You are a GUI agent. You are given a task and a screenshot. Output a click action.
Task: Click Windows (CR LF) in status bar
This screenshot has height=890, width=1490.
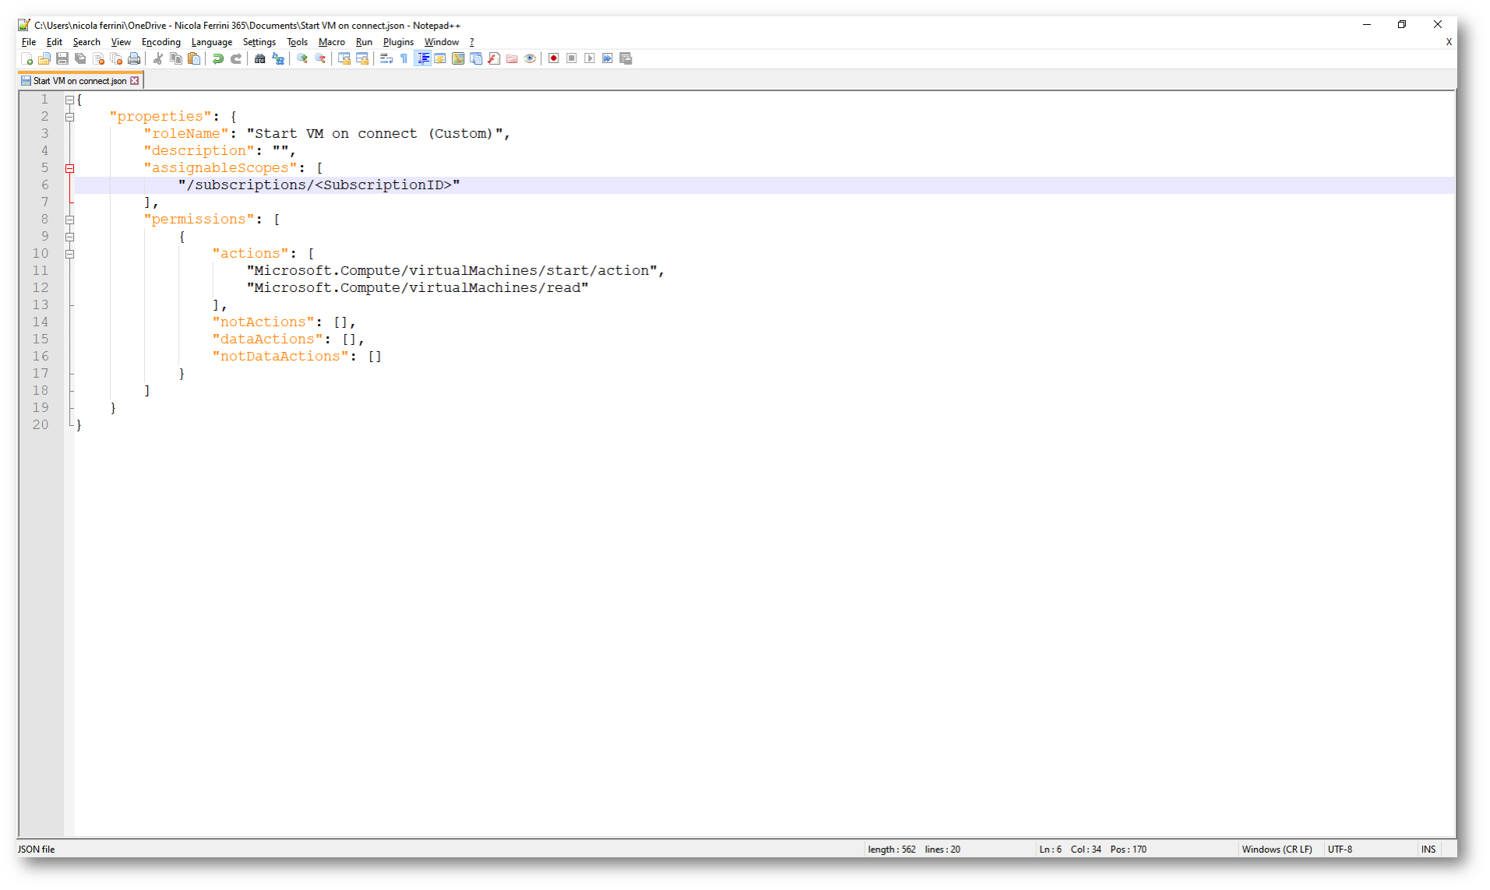1277,850
